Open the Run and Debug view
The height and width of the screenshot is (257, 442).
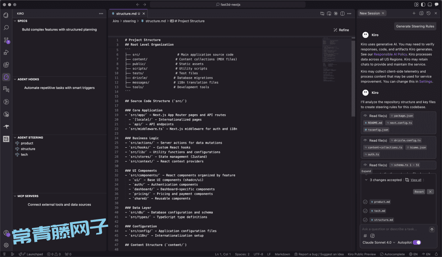tap(6, 53)
